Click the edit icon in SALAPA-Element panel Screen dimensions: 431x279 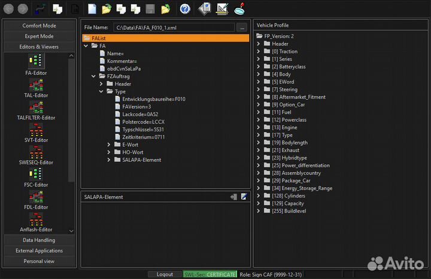coord(244,197)
